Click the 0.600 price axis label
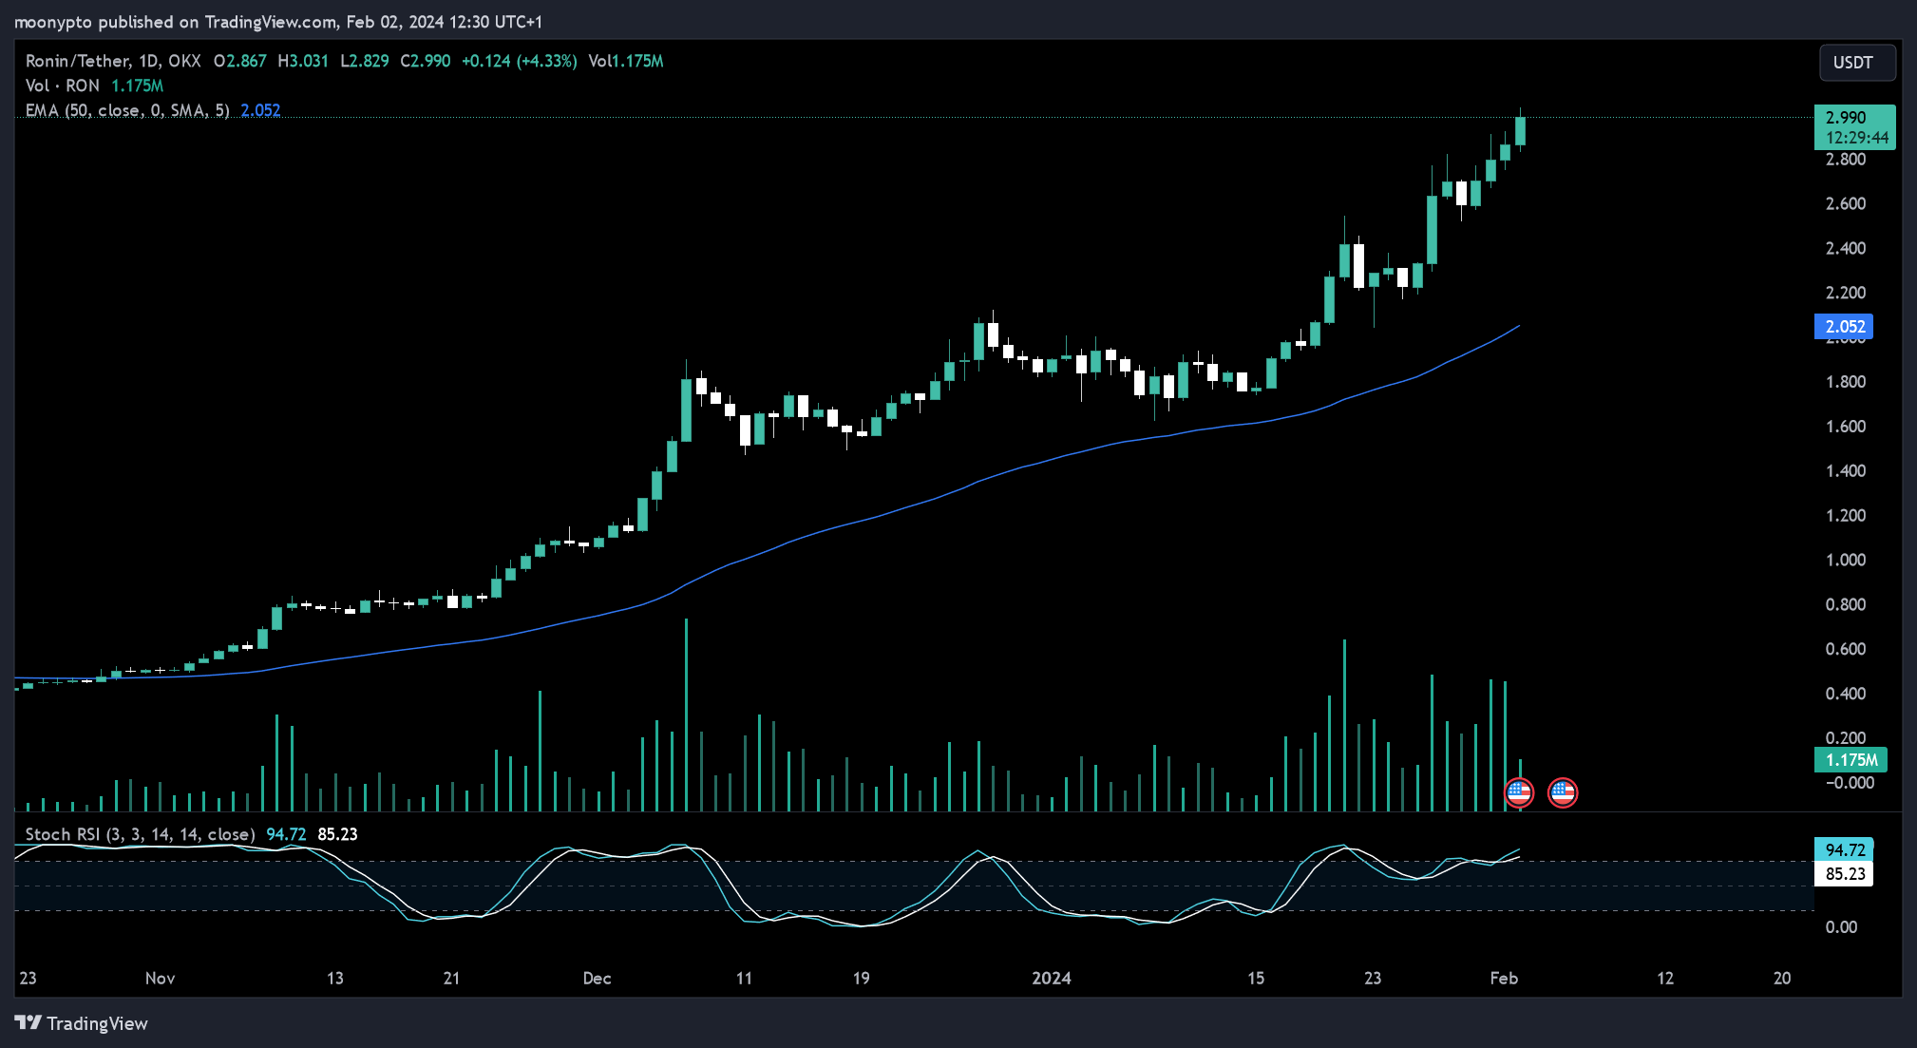The width and height of the screenshot is (1917, 1048). 1846,649
